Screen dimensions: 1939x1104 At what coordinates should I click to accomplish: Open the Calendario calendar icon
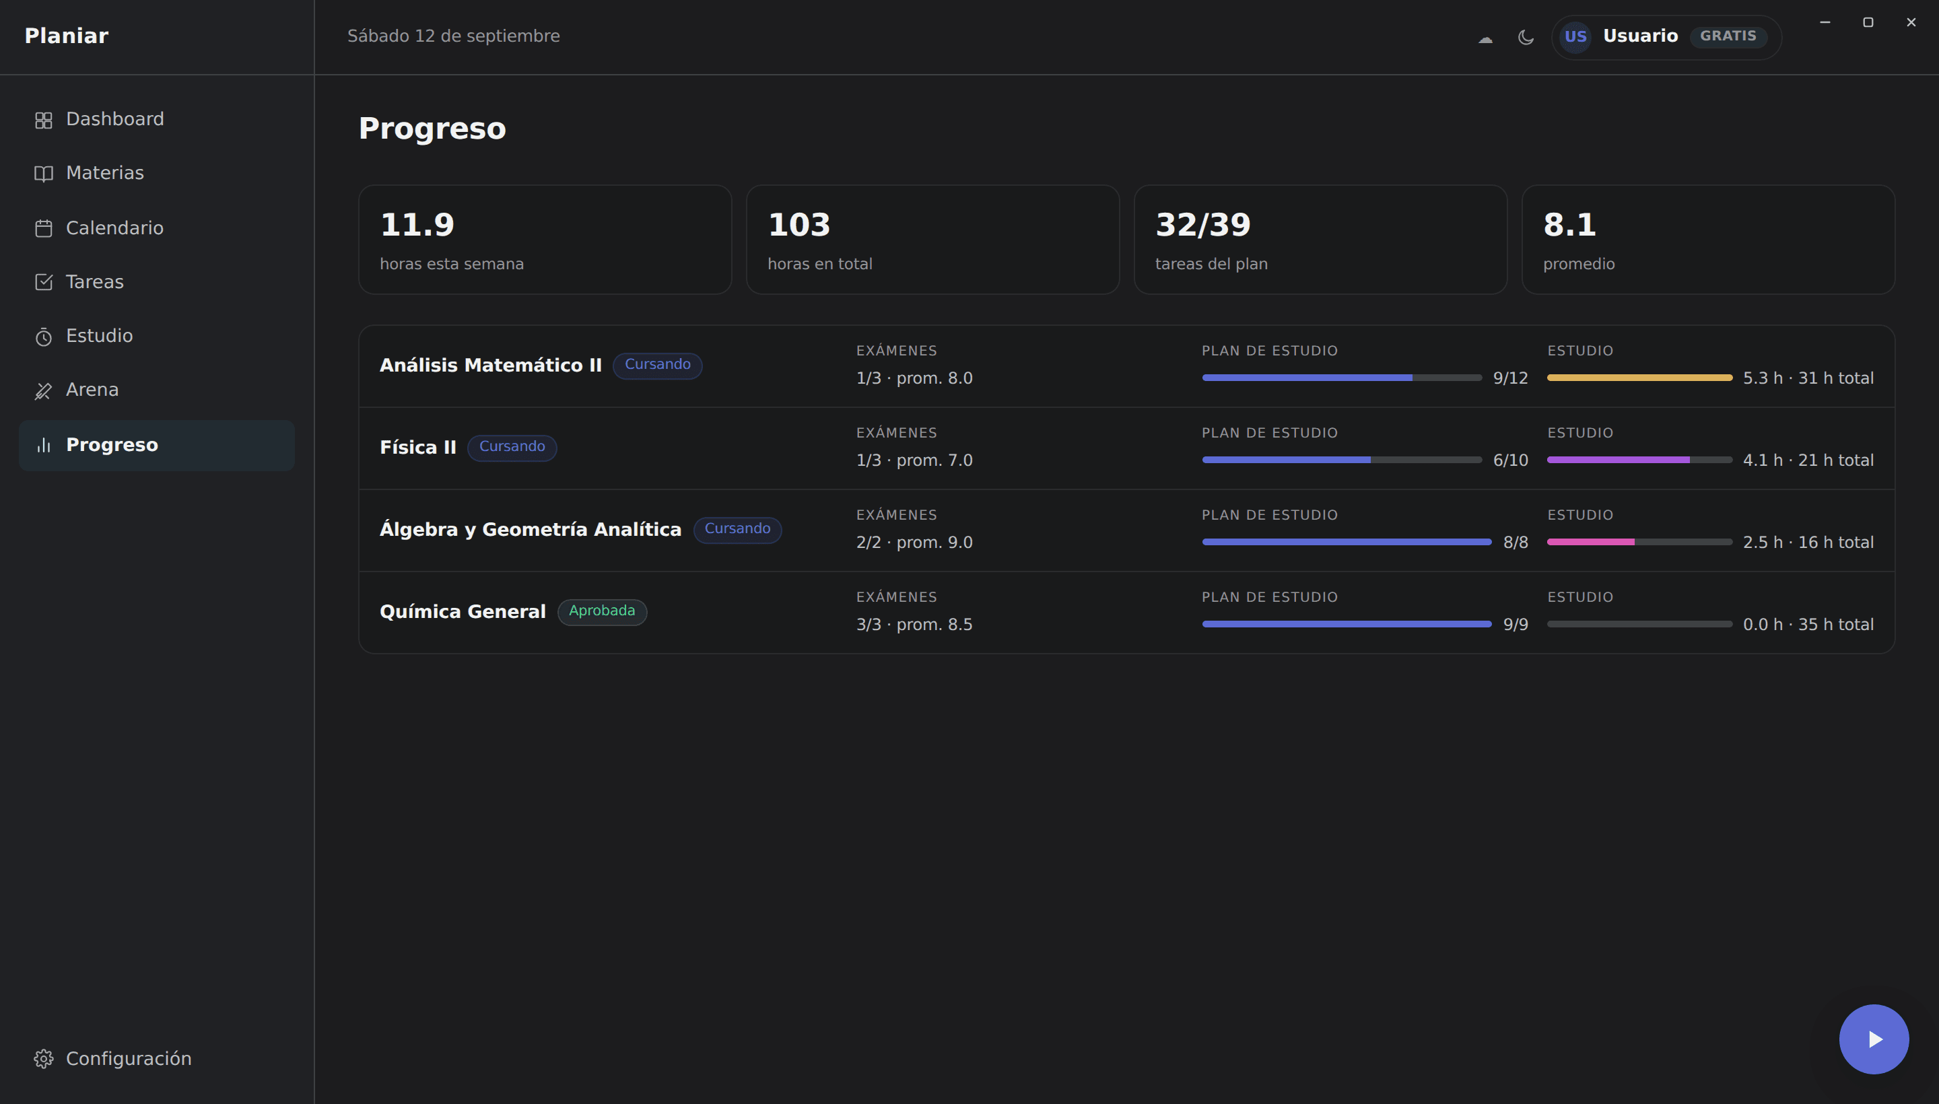point(43,228)
